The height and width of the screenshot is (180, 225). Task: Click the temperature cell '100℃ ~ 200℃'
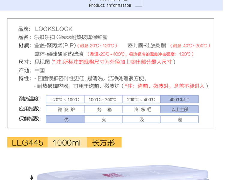pyautogui.click(x=103, y=99)
